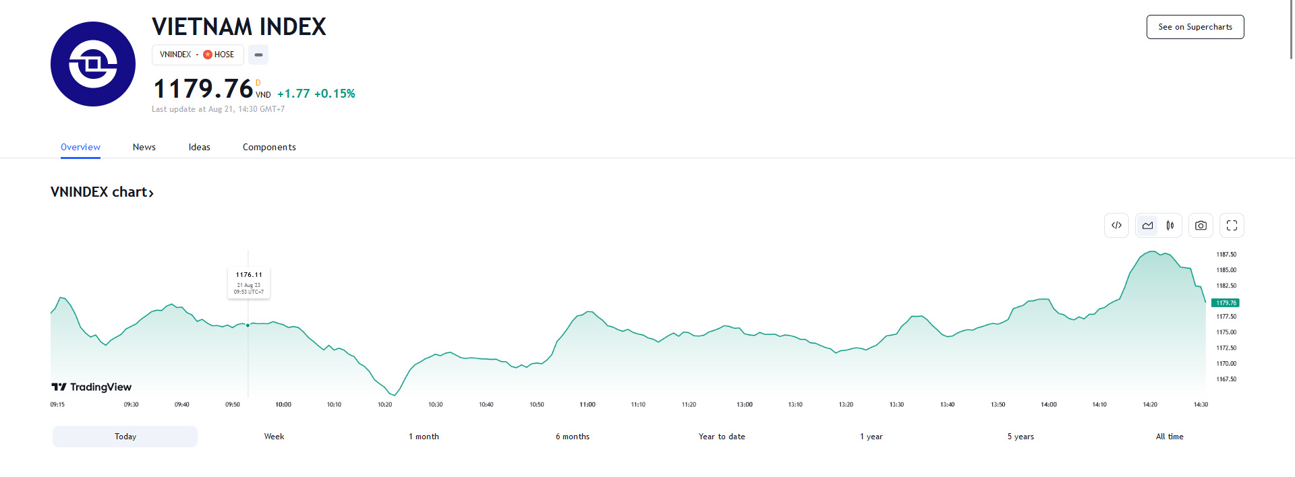
Task: Take a chart snapshot with camera icon
Action: click(x=1201, y=226)
